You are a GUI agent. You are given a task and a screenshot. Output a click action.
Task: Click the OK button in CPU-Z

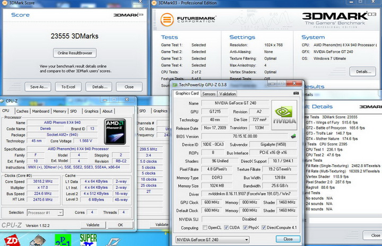pos(120,225)
